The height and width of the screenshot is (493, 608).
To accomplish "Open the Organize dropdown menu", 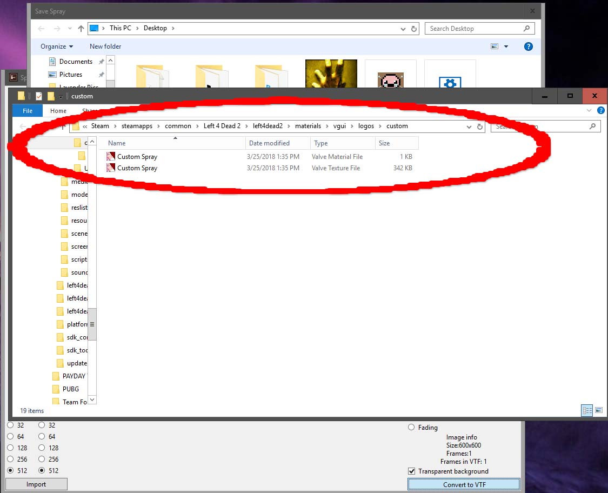I will [x=57, y=46].
